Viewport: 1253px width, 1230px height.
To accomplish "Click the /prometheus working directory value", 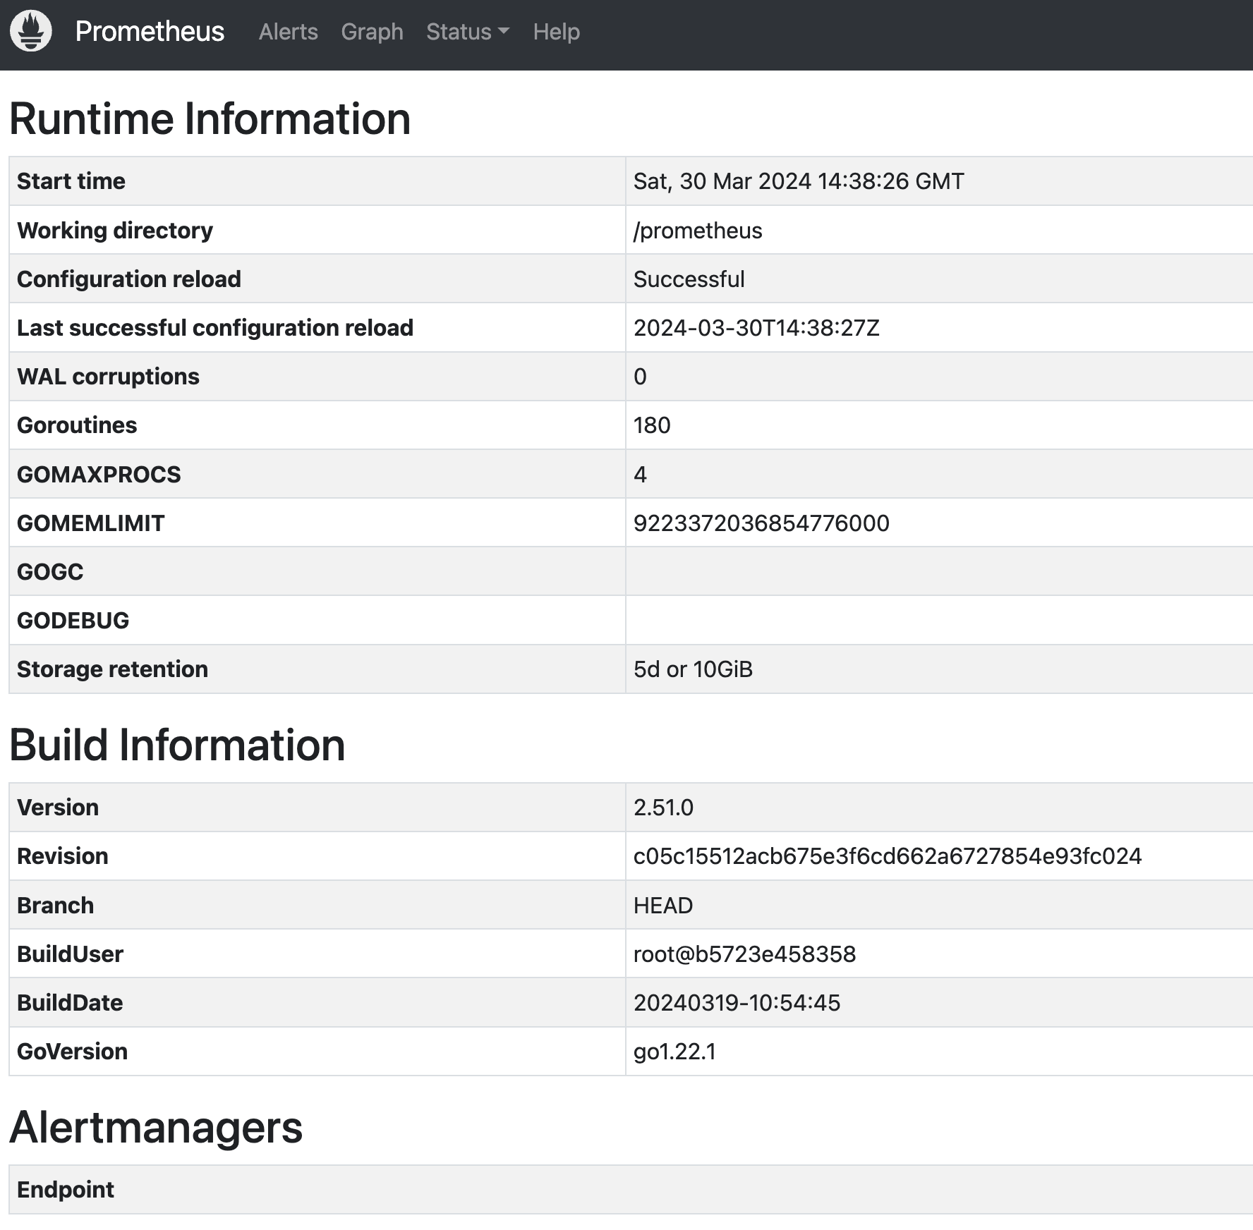I will [x=697, y=231].
